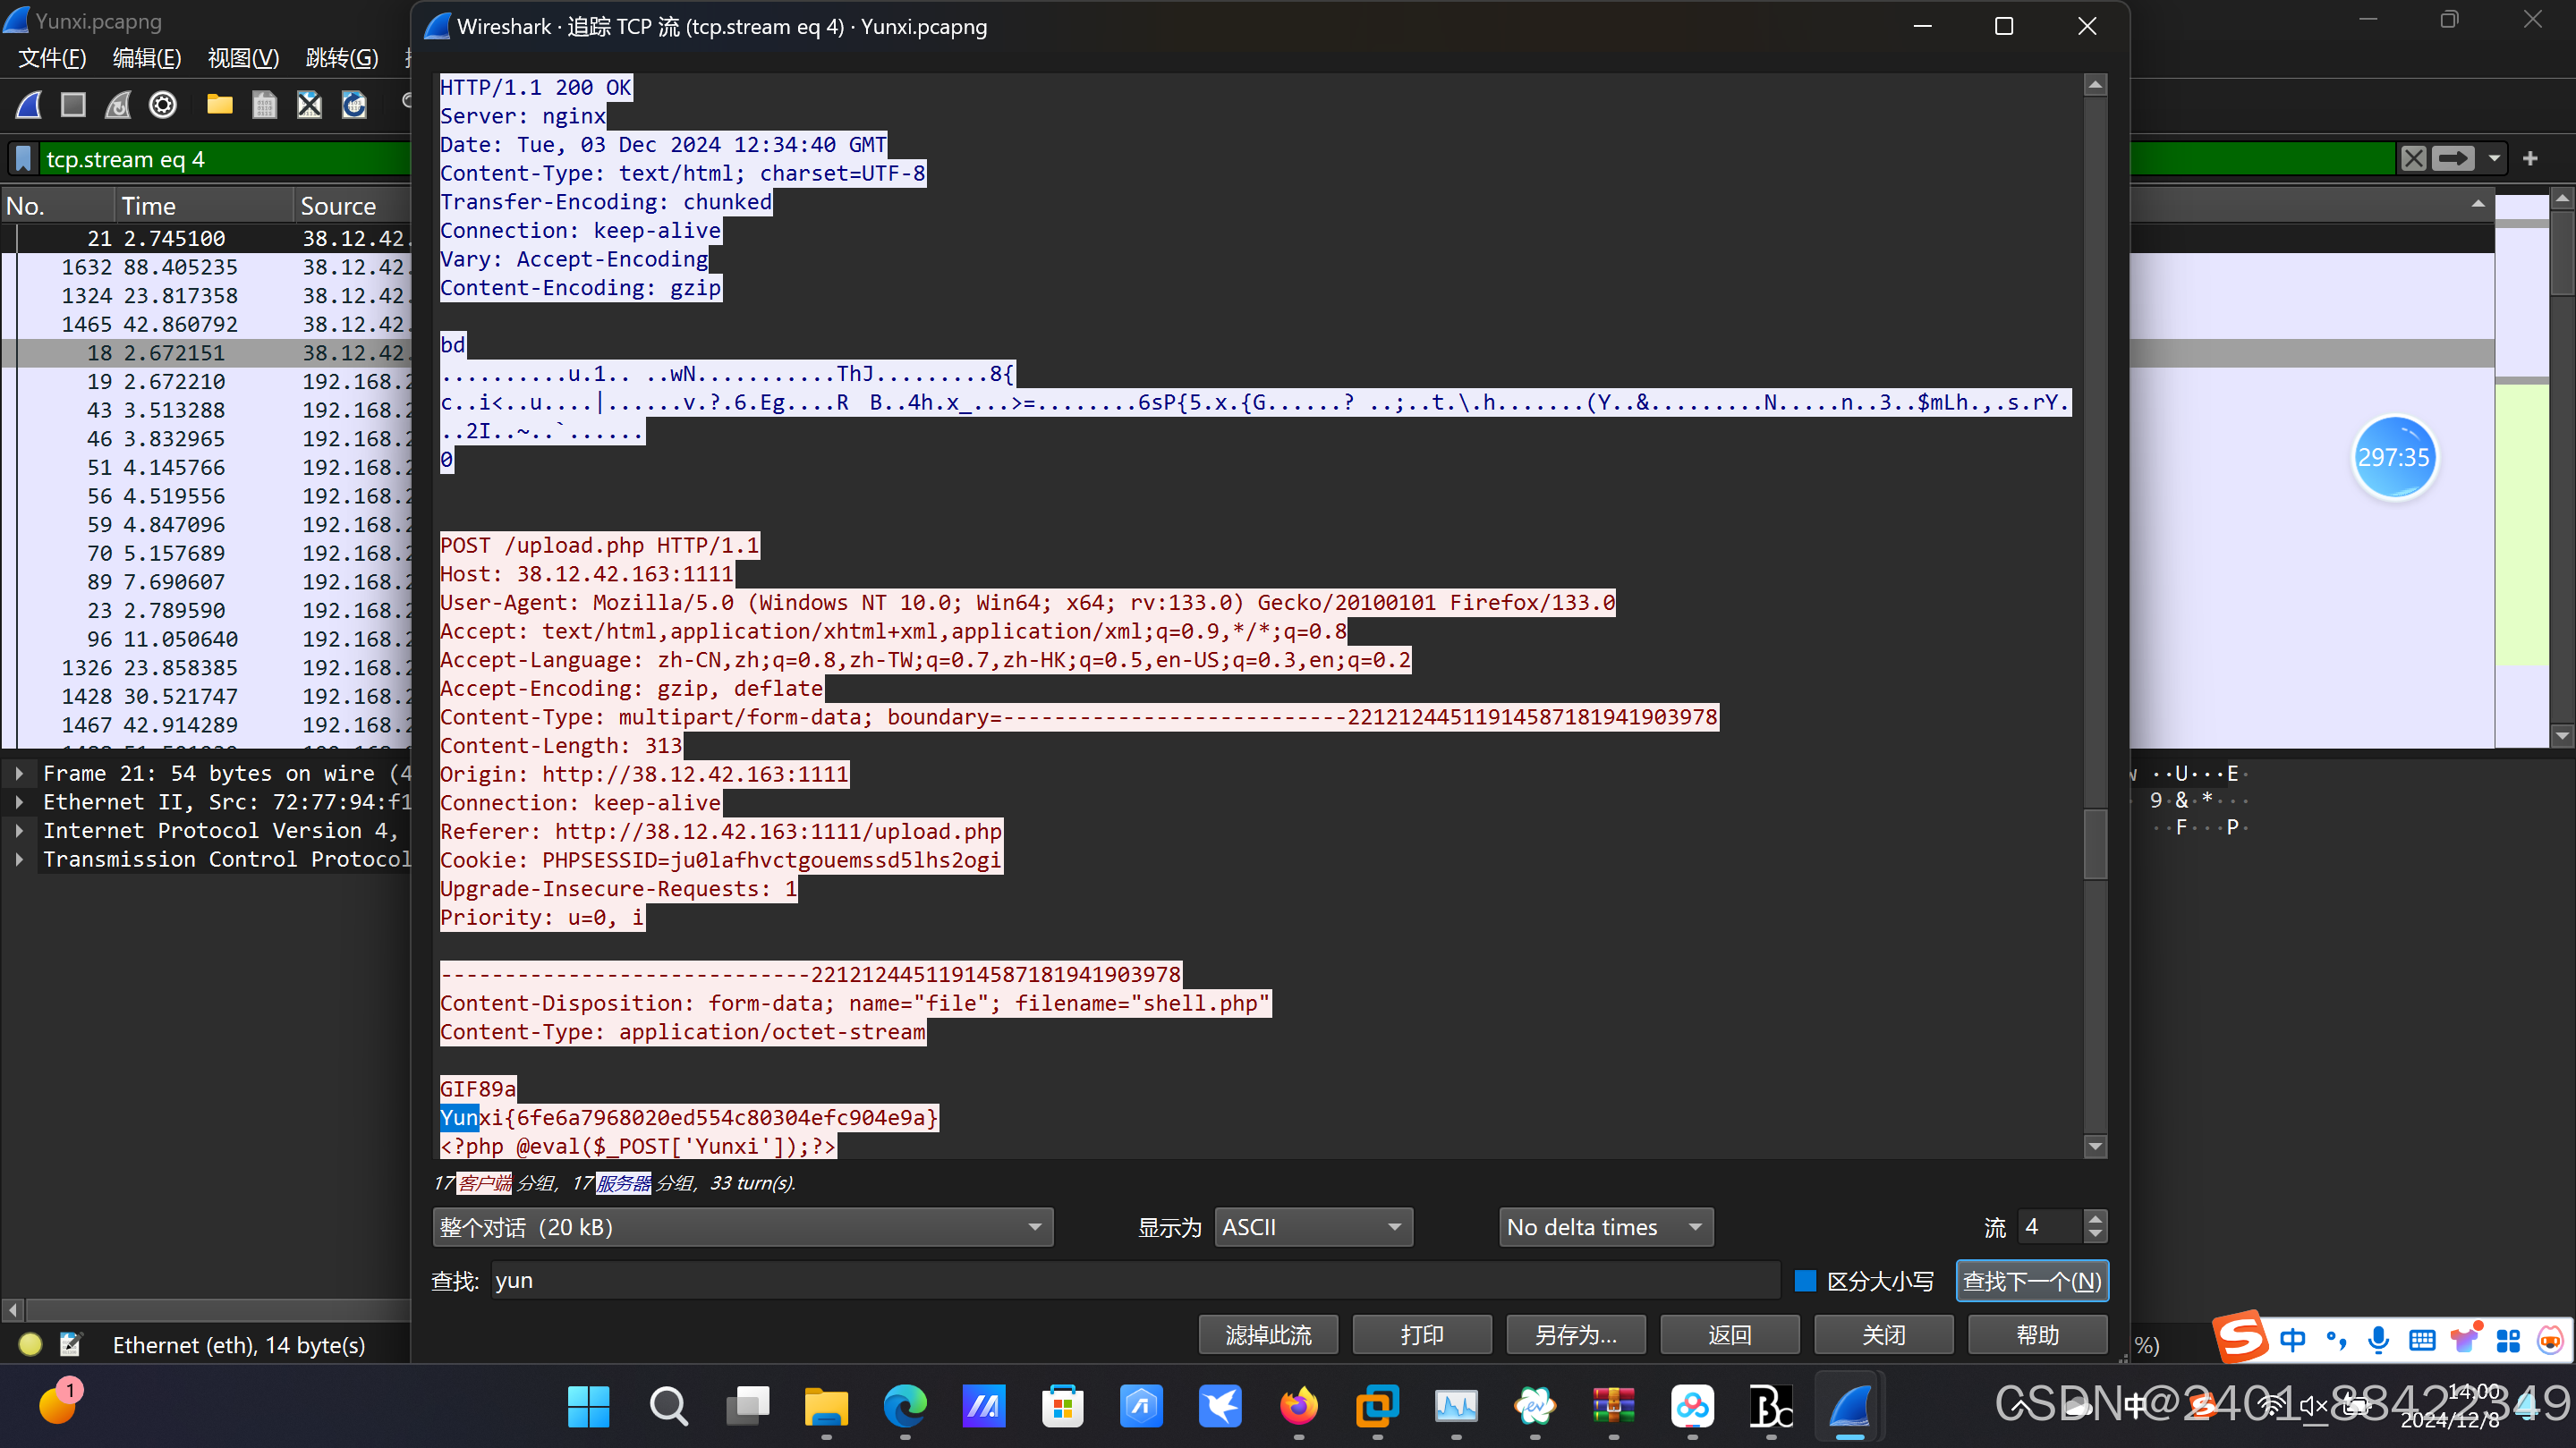Click the find text input field
2576x1448 pixels.
(x=1134, y=1280)
